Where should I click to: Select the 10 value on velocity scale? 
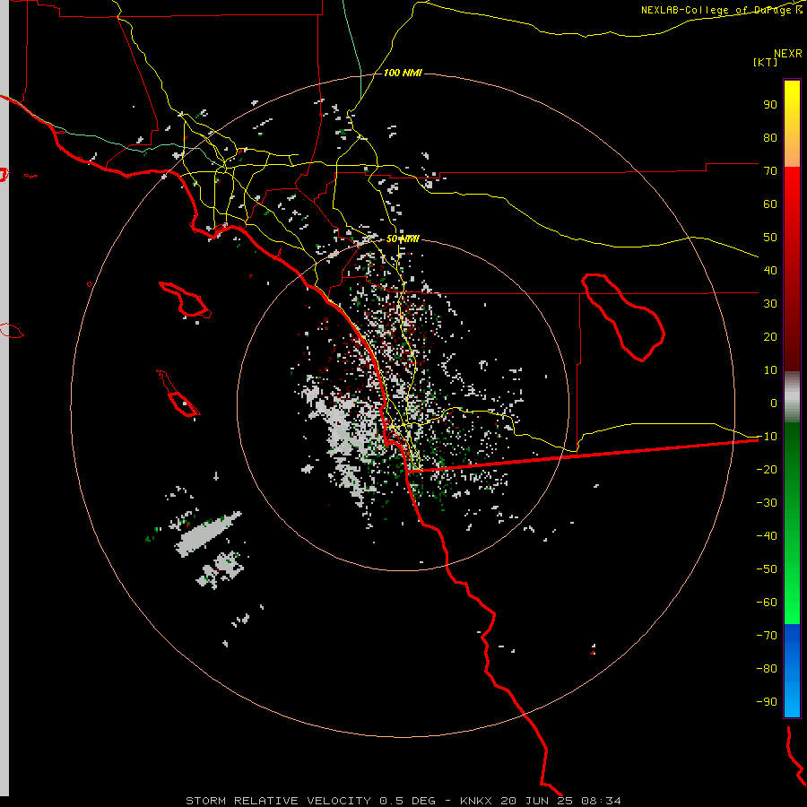[x=770, y=370]
